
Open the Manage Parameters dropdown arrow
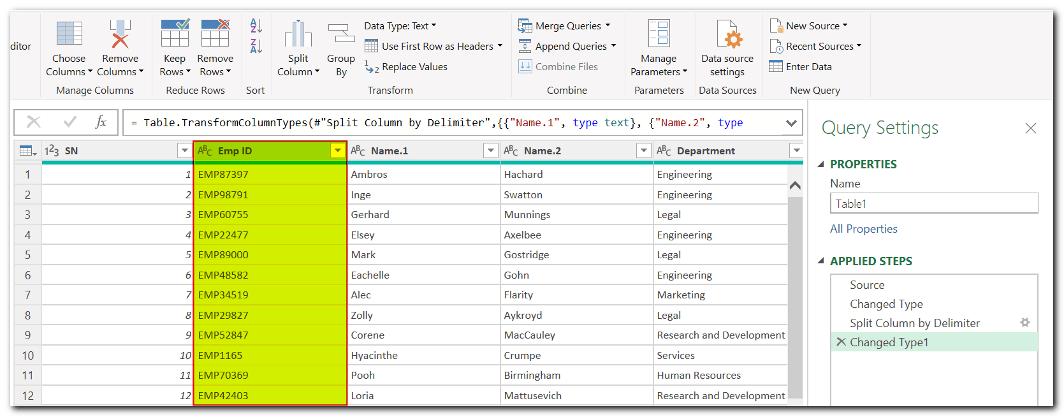(685, 72)
